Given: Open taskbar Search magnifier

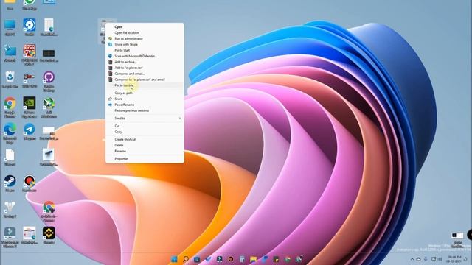Looking at the screenshot, I should coord(186,259).
